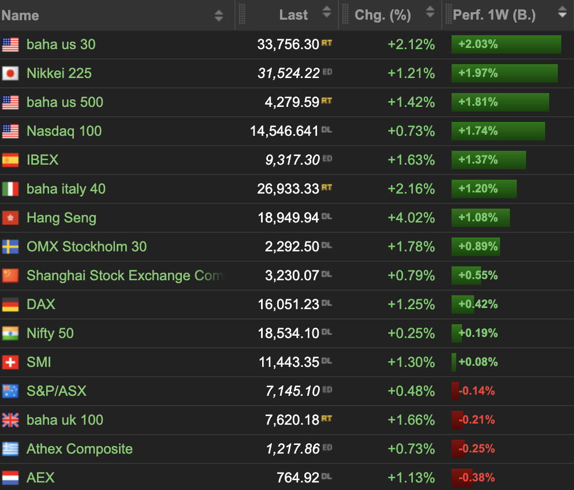Click the +2.03% weekly performance bar
Screen dimensions: 574x490
click(x=506, y=44)
